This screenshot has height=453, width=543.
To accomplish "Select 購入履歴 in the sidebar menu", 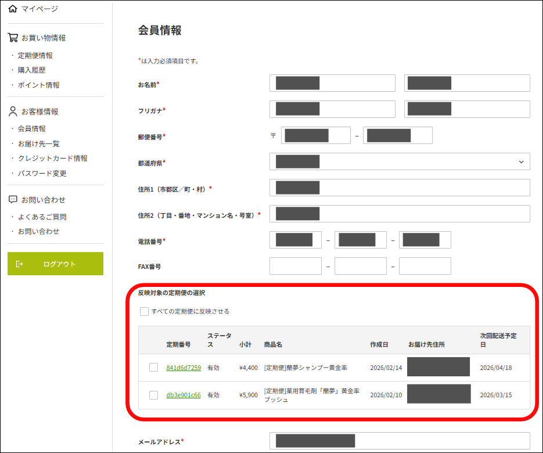I will point(30,70).
